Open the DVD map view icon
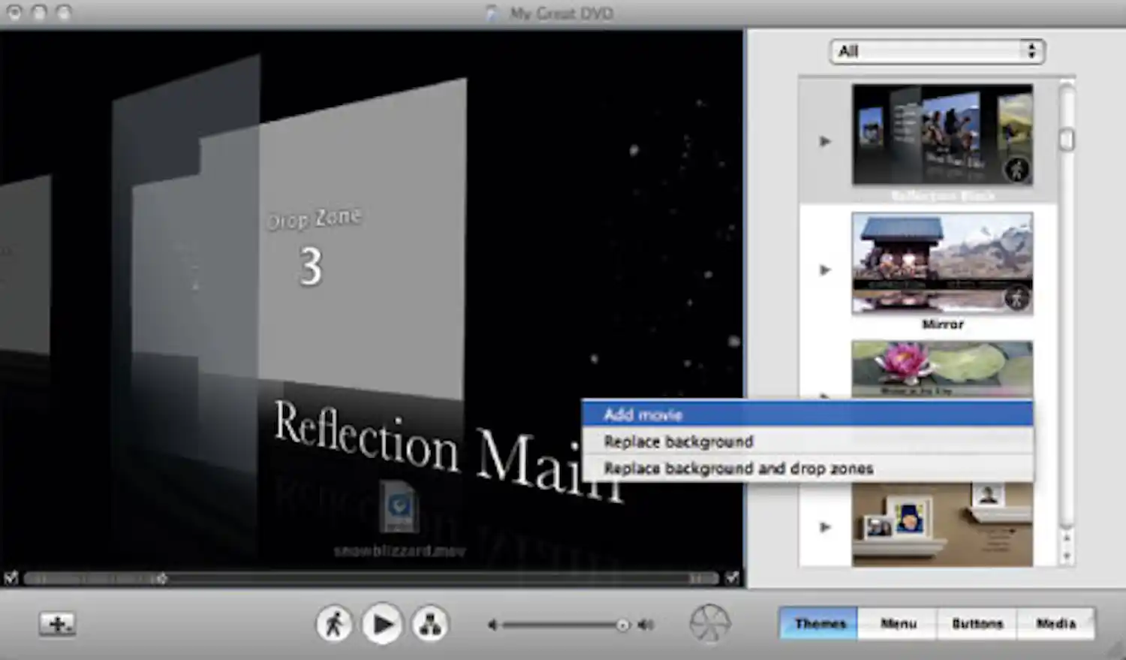This screenshot has height=660, width=1126. click(430, 623)
